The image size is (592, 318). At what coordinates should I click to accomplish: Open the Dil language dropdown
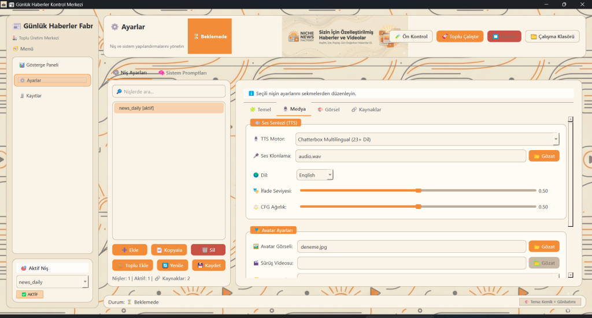pyautogui.click(x=314, y=175)
